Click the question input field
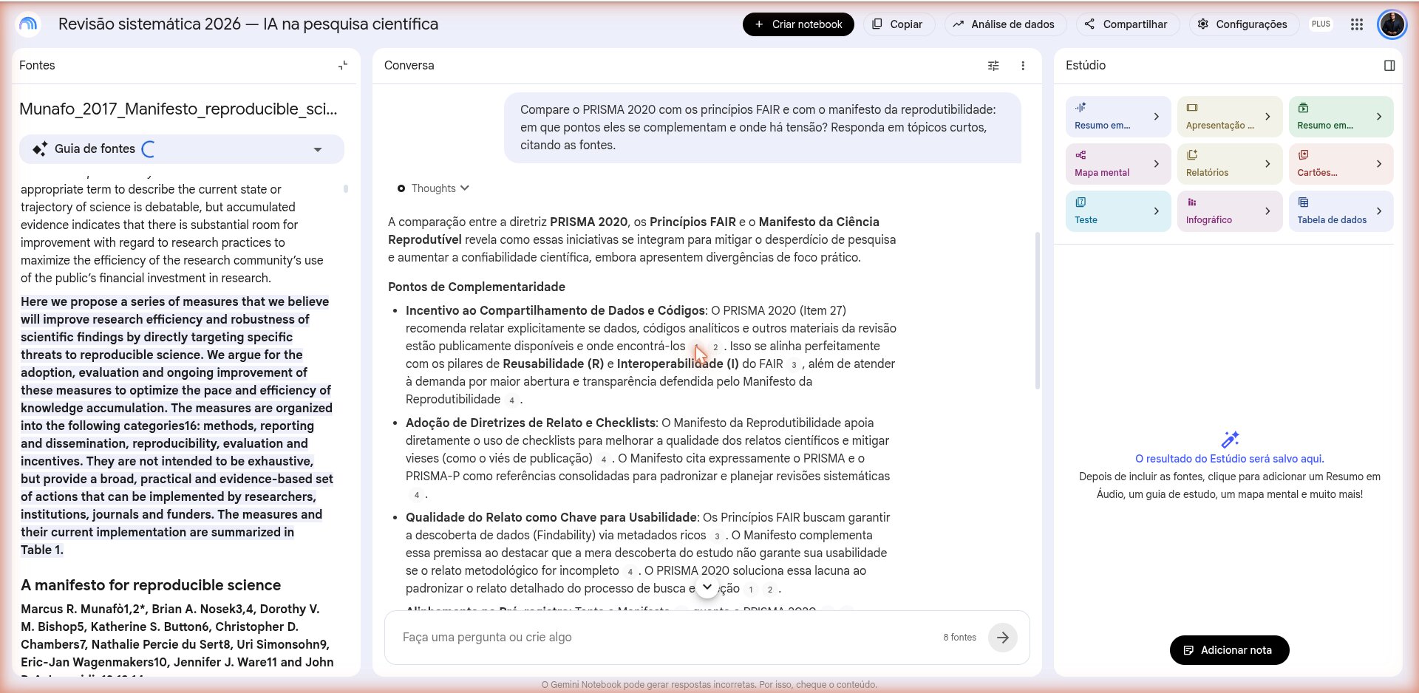The image size is (1419, 693). (x=665, y=637)
